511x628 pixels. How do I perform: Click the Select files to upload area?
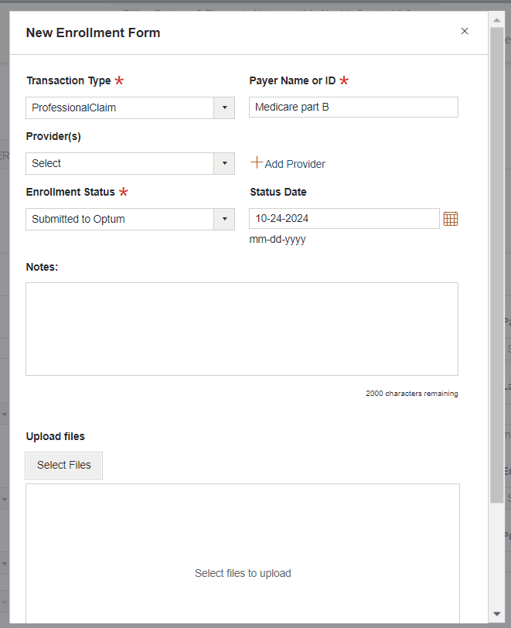(x=242, y=572)
